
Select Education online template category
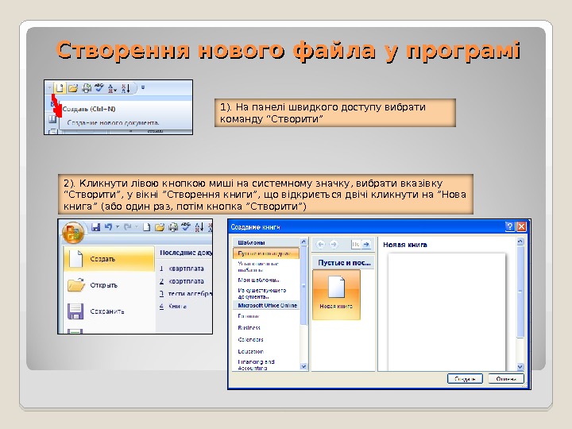tap(250, 351)
